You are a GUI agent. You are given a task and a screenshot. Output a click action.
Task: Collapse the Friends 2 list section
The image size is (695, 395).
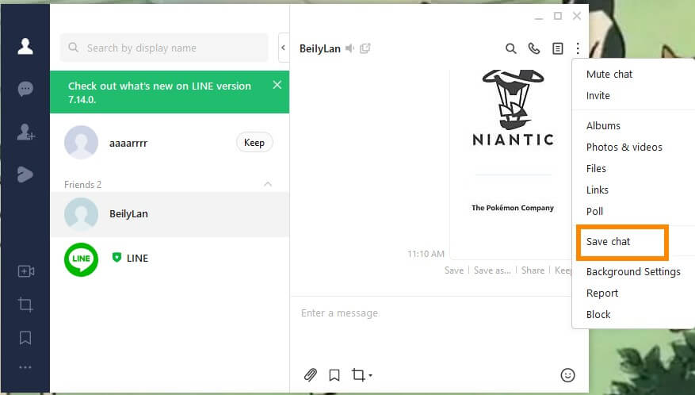tap(268, 184)
